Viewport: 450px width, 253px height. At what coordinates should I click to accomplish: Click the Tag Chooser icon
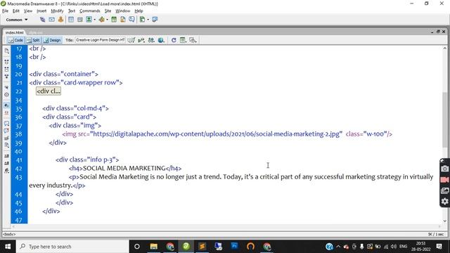click(x=155, y=20)
